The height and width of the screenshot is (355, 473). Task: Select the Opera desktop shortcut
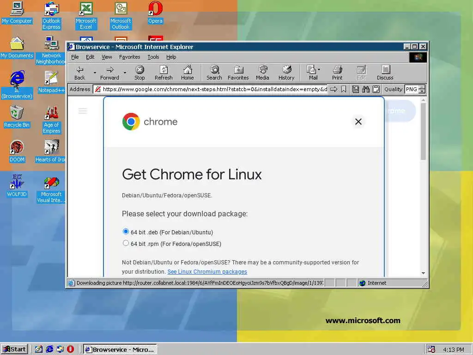click(x=155, y=12)
